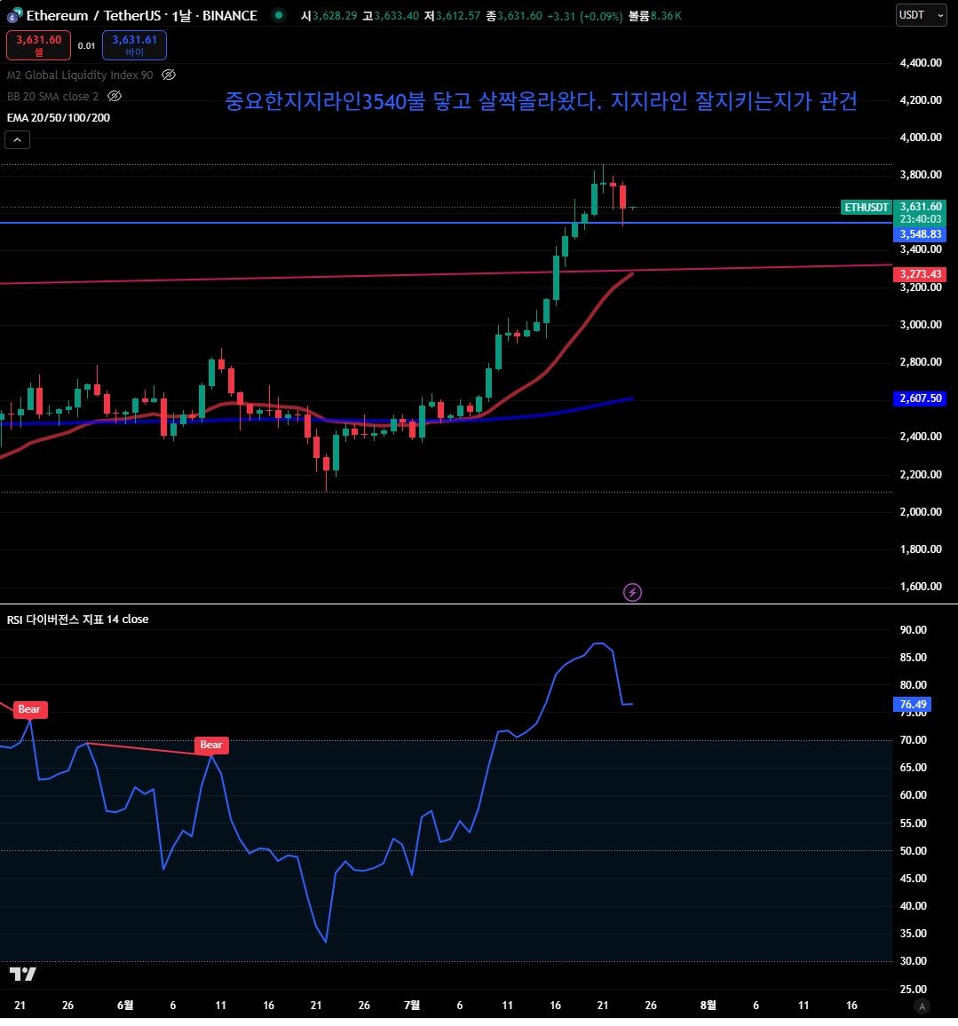
Task: Click the 8월 date label on time axis
Action: (x=708, y=1005)
